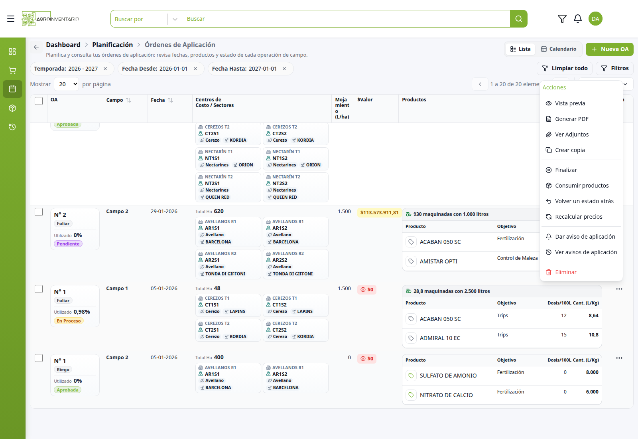Open the top bar filter funnel

pyautogui.click(x=562, y=19)
